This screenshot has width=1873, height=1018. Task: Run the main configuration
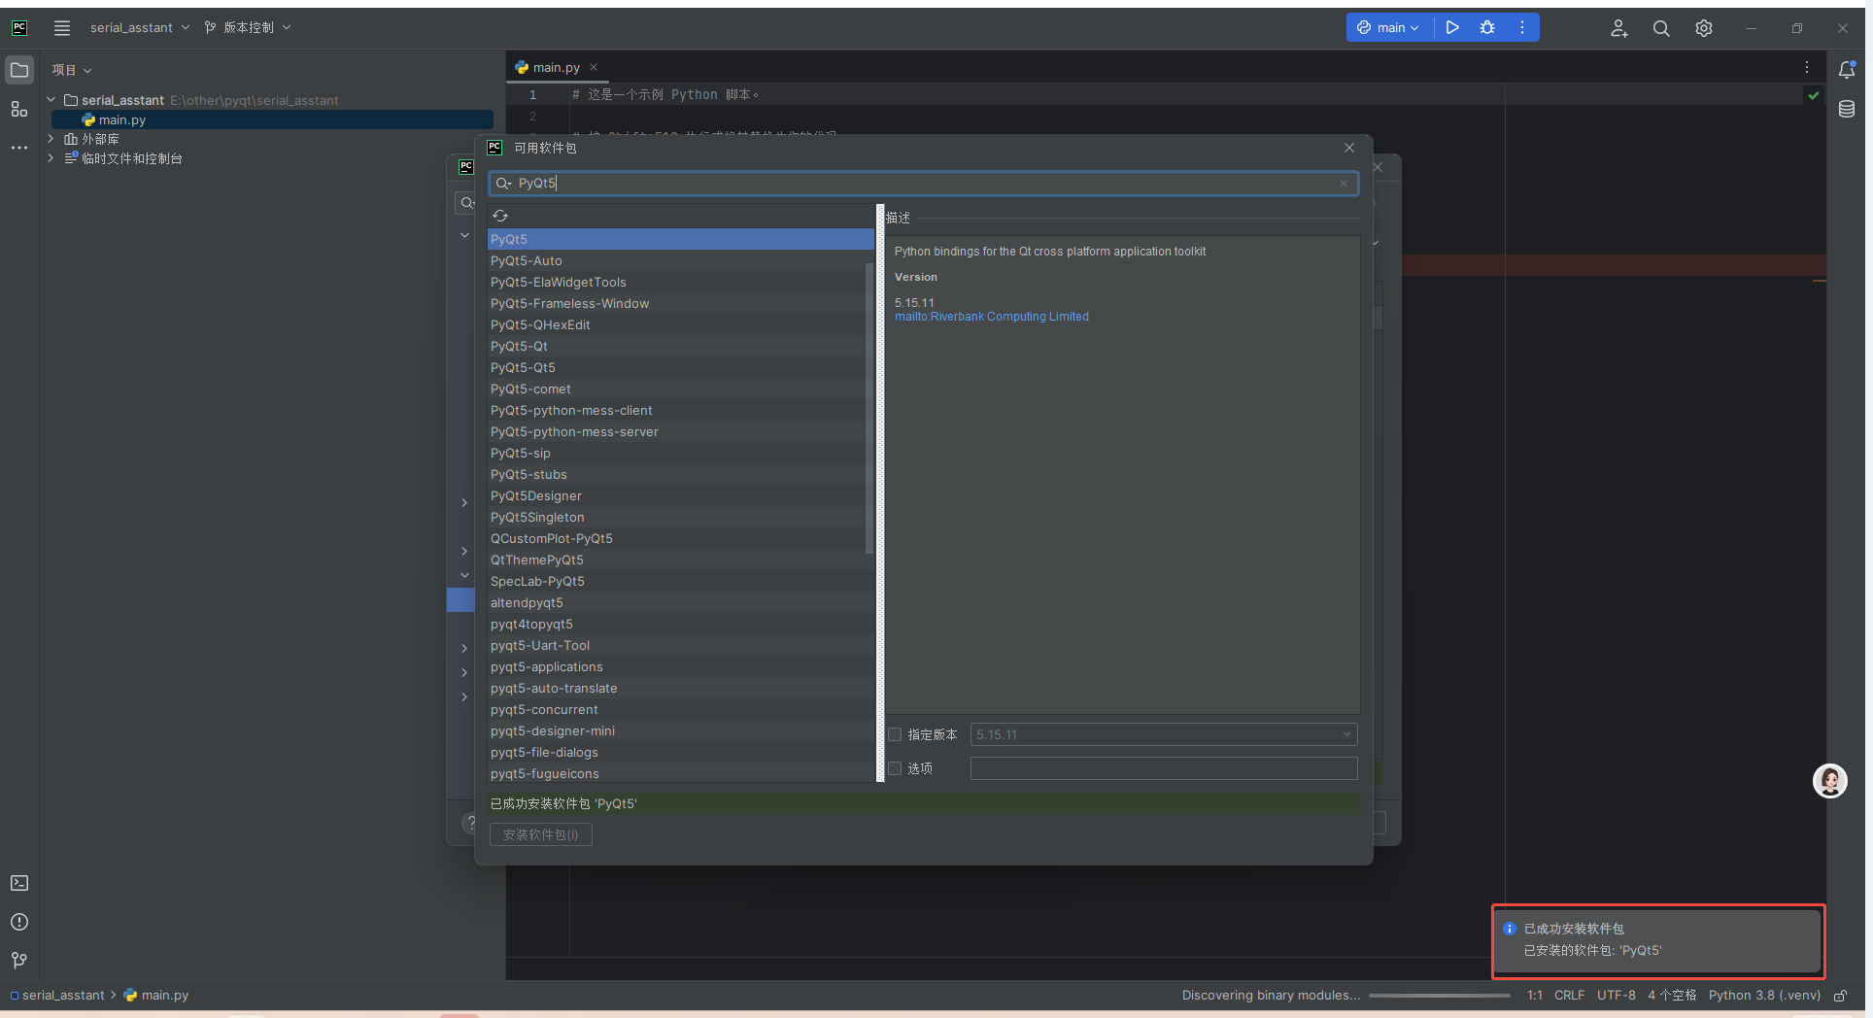[1452, 28]
